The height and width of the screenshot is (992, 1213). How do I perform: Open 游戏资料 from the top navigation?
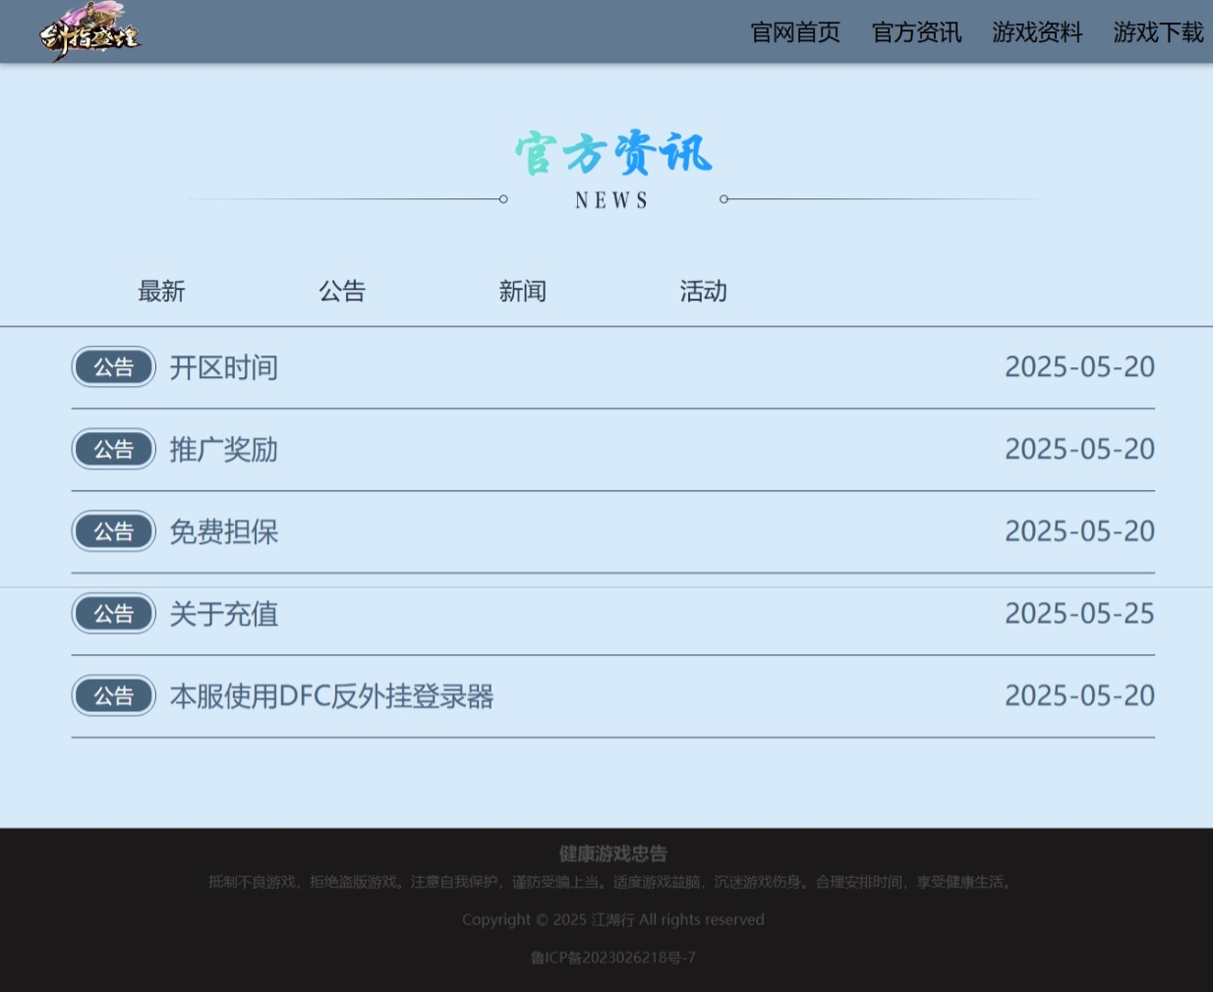click(1037, 32)
